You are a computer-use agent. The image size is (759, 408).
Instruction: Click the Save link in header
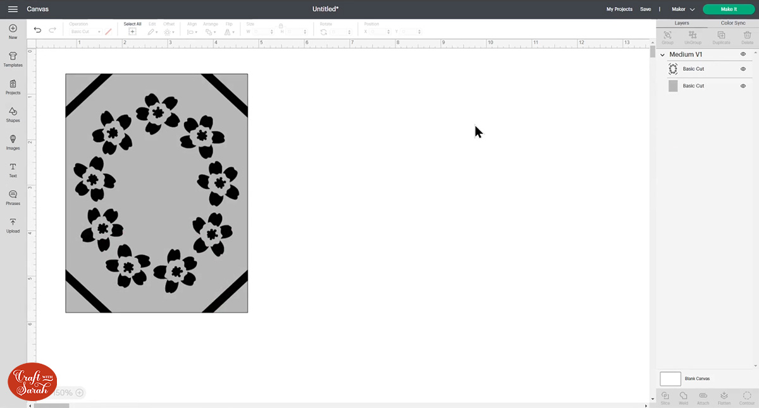[x=645, y=9]
